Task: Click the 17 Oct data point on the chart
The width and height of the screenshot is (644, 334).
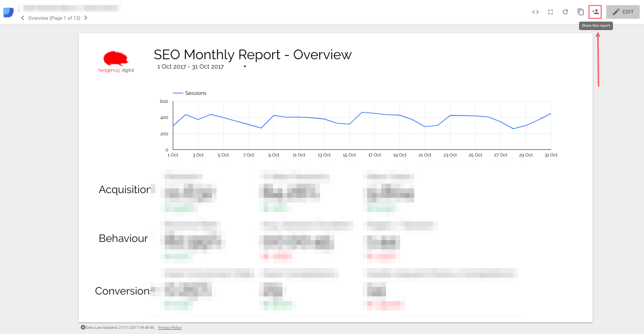Action: tap(374, 113)
